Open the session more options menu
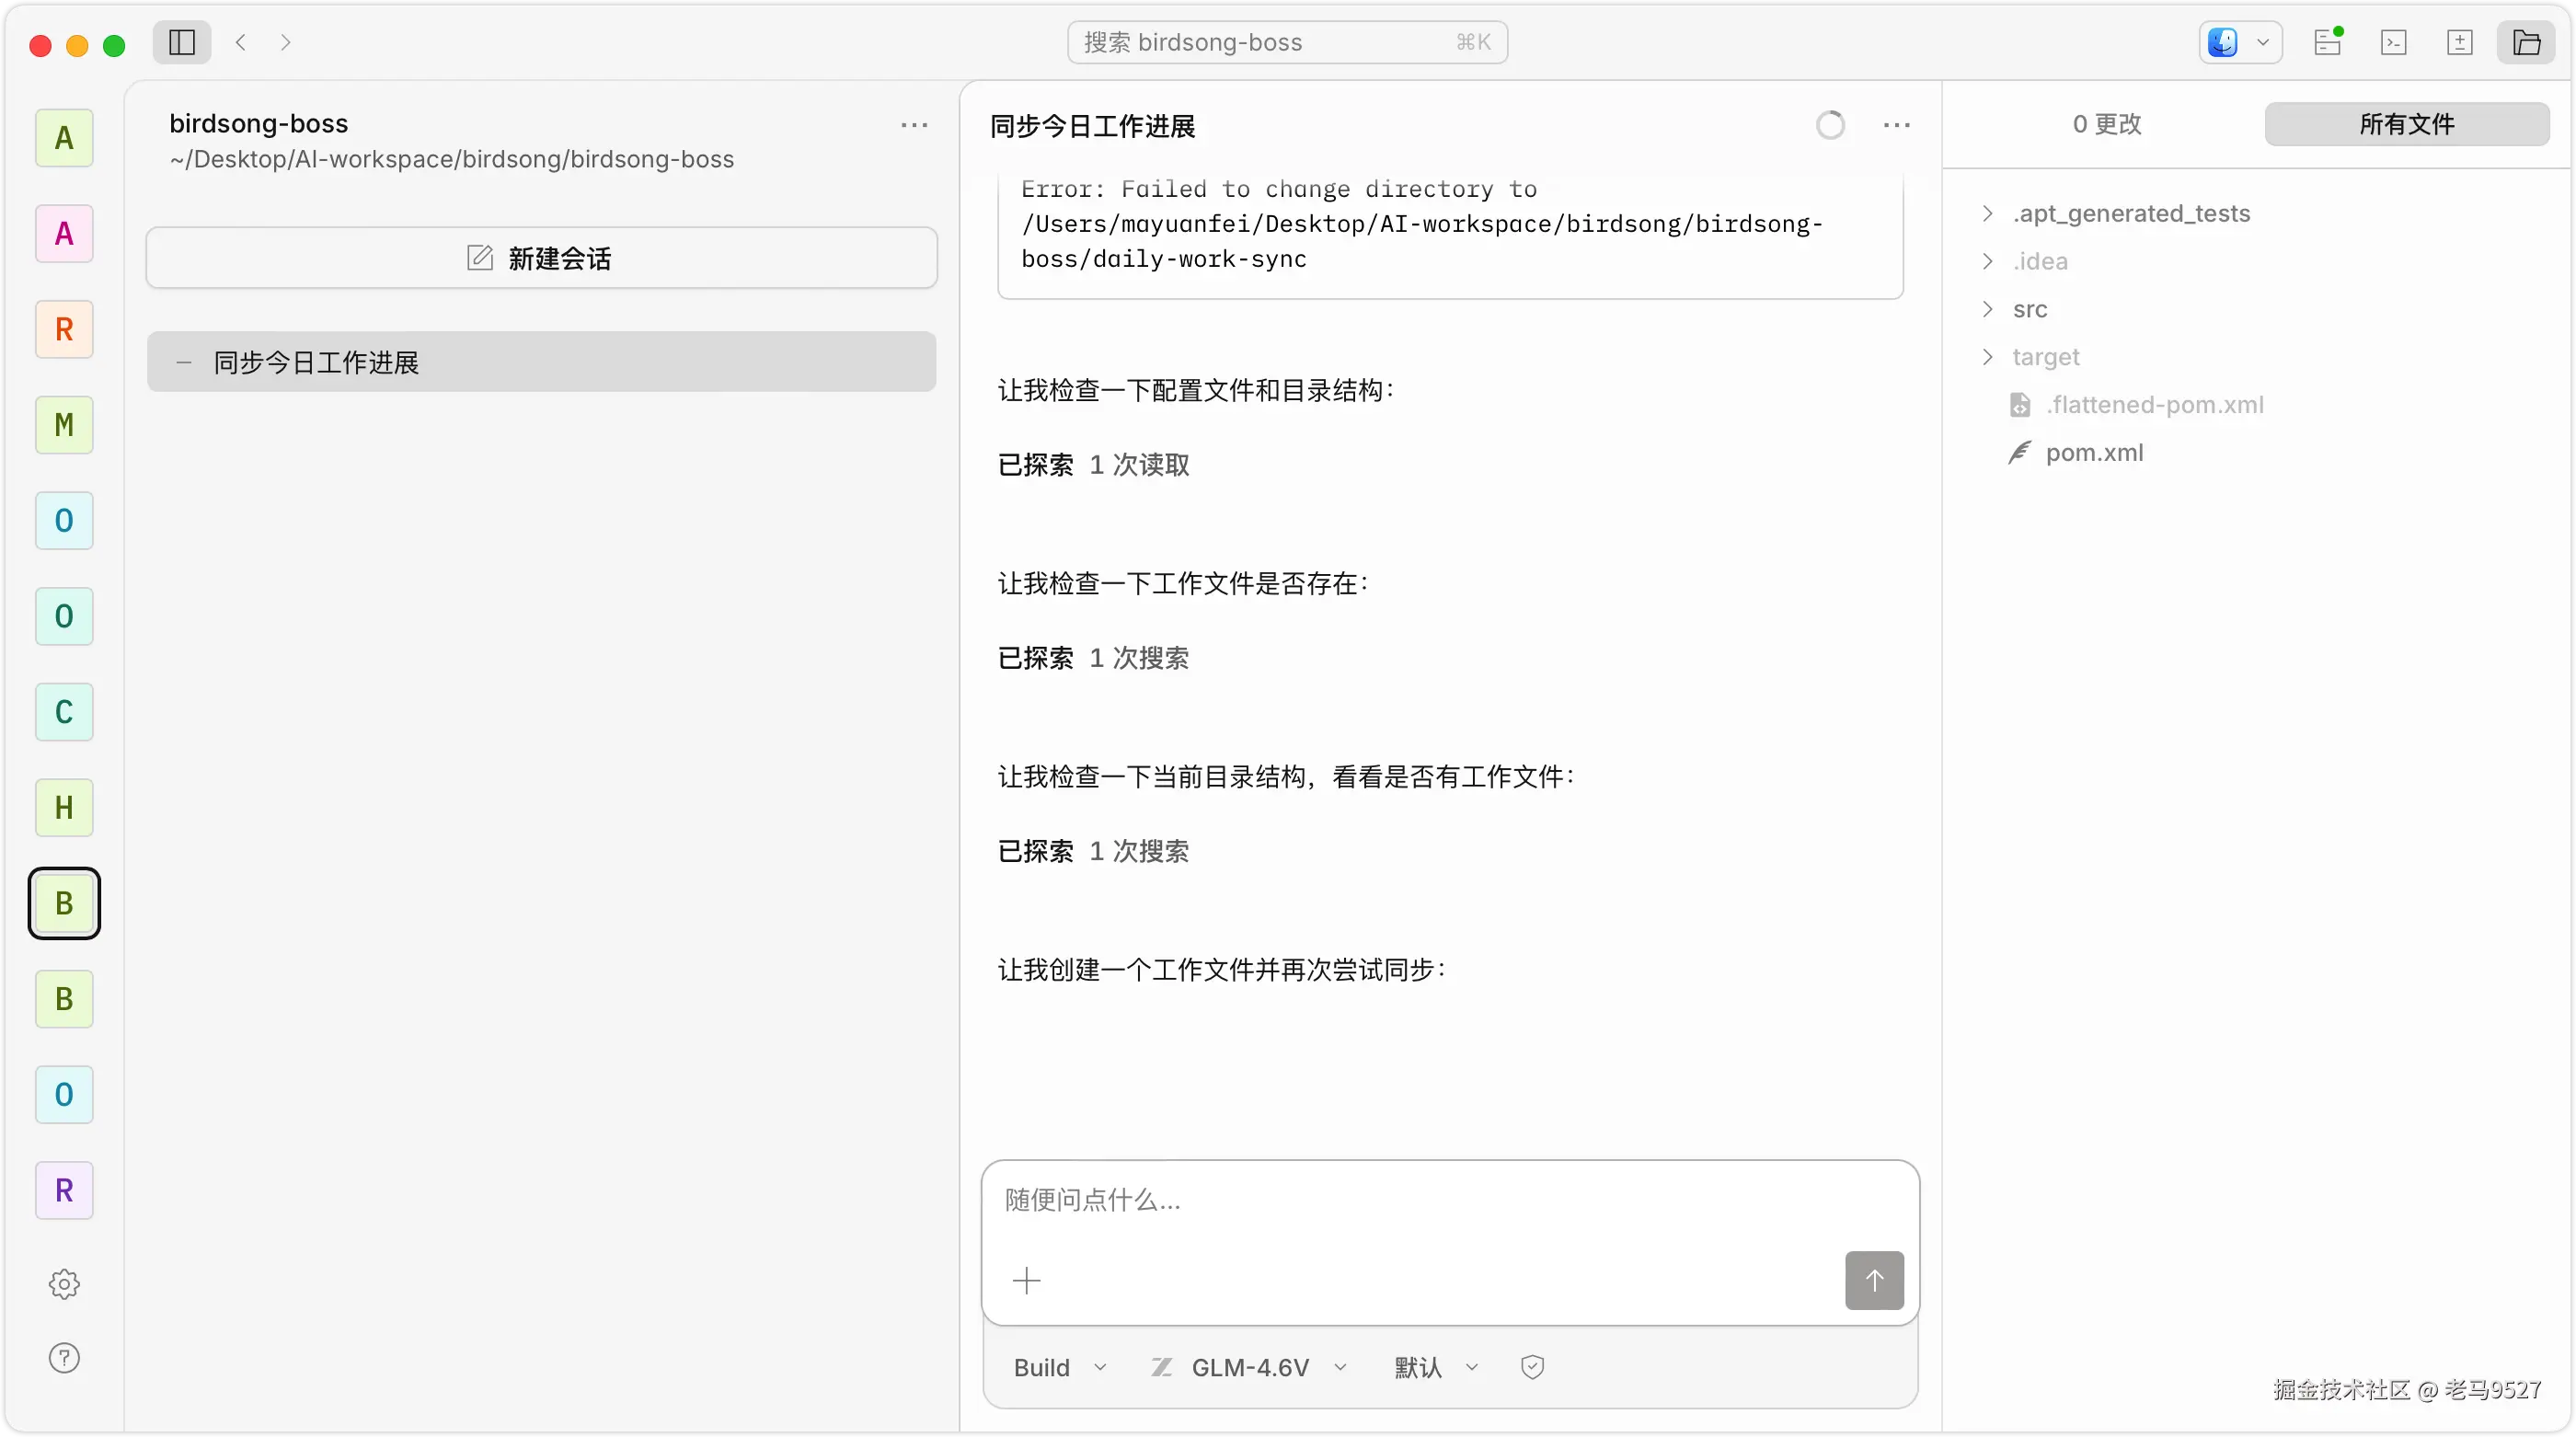2576x1437 pixels. click(x=1896, y=126)
